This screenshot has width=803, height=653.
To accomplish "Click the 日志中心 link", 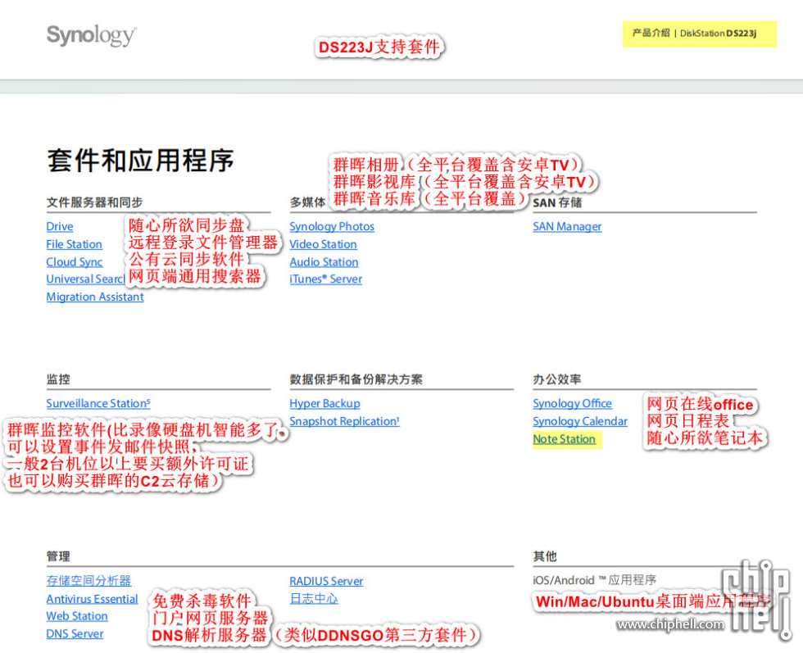I will 314,599.
